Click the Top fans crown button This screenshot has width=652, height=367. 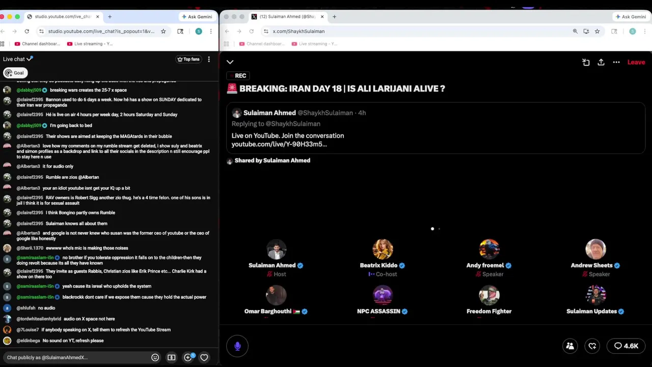[188, 59]
